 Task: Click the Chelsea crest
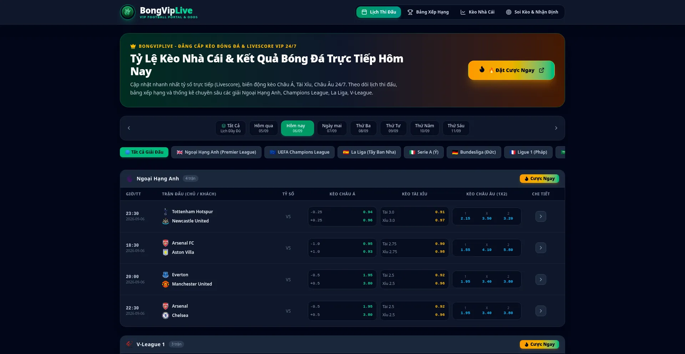click(166, 315)
